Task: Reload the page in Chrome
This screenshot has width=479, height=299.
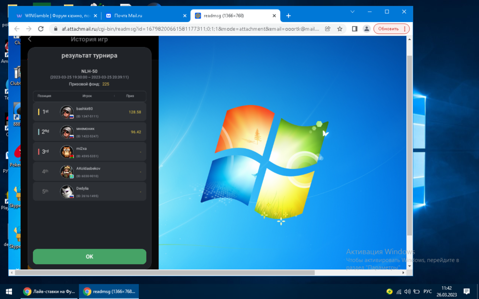Action: [x=41, y=29]
